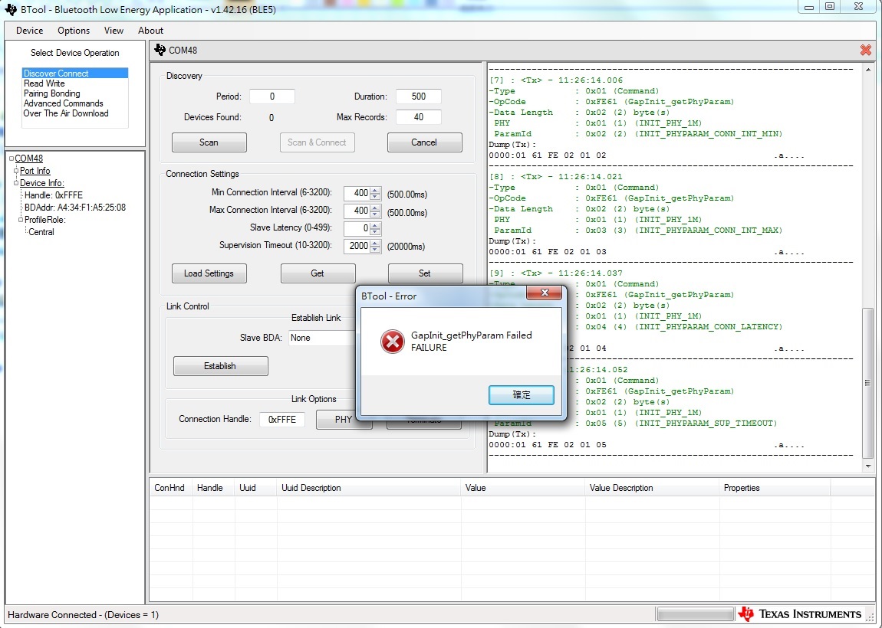Open the Slave BDA combo box
Screen dimensions: 882x628
pos(323,338)
